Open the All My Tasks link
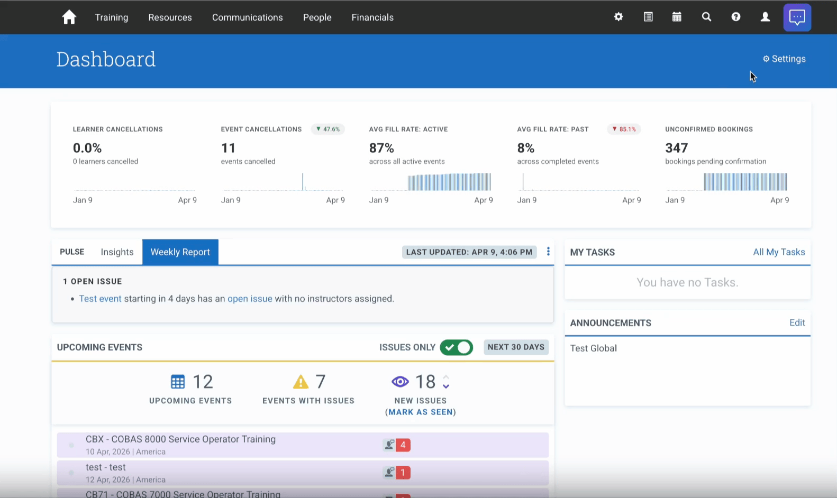Viewport: 837px width, 498px height. click(779, 252)
